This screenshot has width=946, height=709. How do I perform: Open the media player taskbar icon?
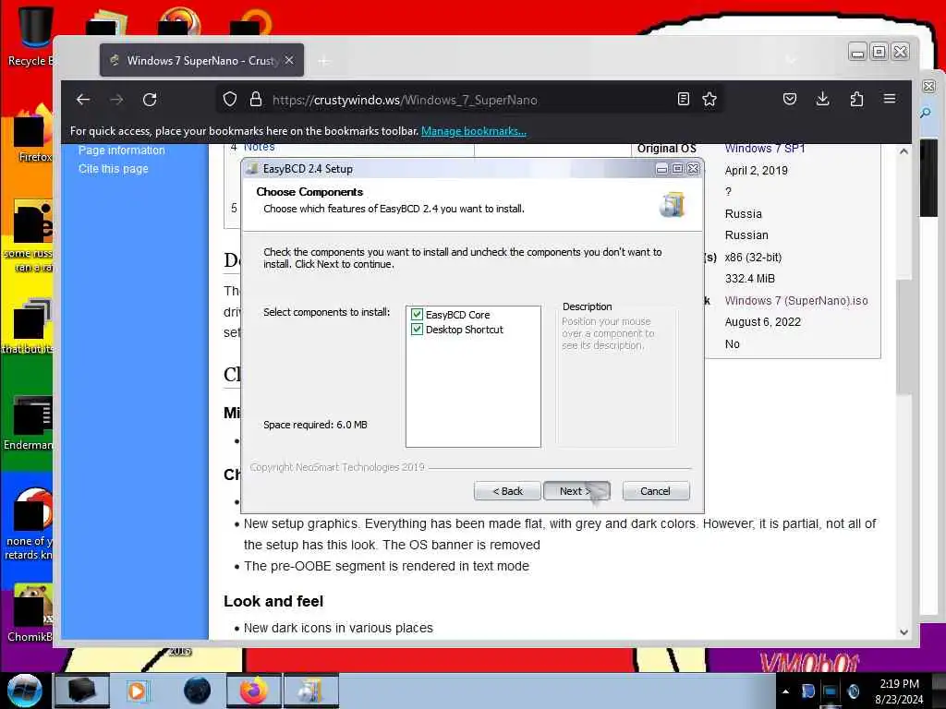point(137,691)
